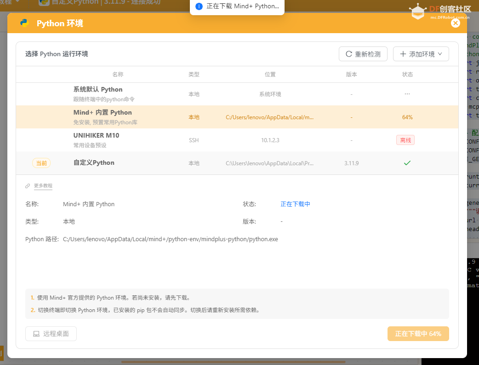Click the info icon in download notification
The height and width of the screenshot is (365, 479).
pos(199,6)
